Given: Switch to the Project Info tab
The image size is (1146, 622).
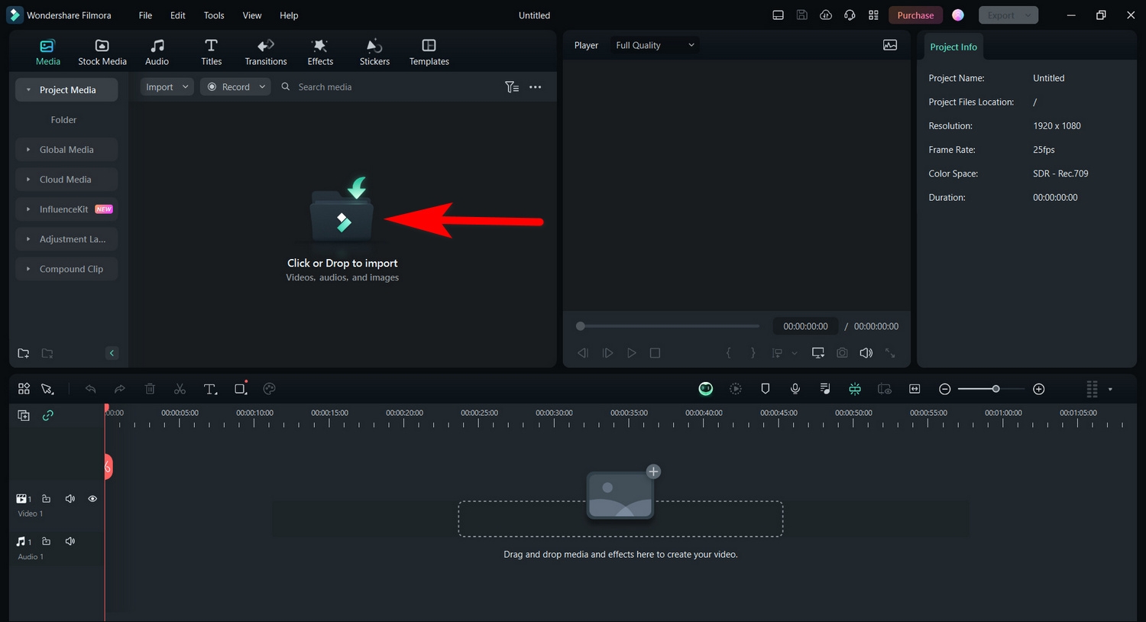Looking at the screenshot, I should (x=953, y=47).
